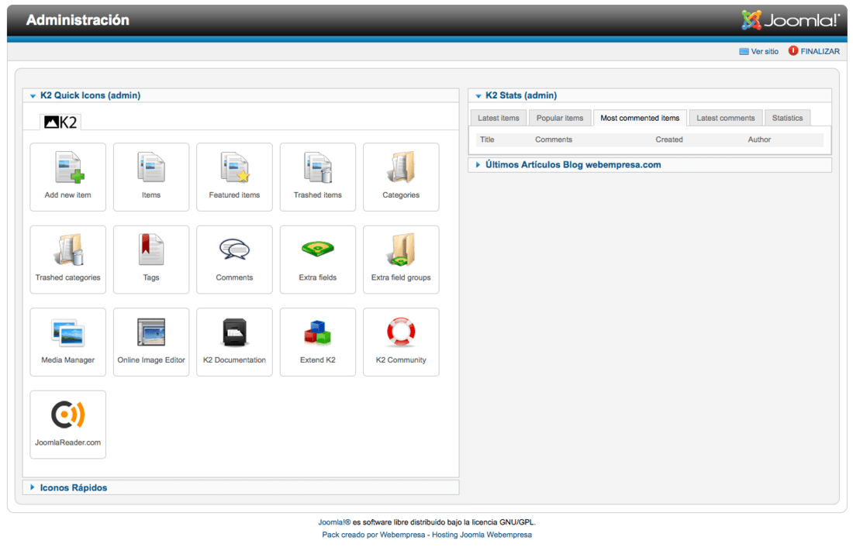Click the Ver sitio link

(x=765, y=52)
